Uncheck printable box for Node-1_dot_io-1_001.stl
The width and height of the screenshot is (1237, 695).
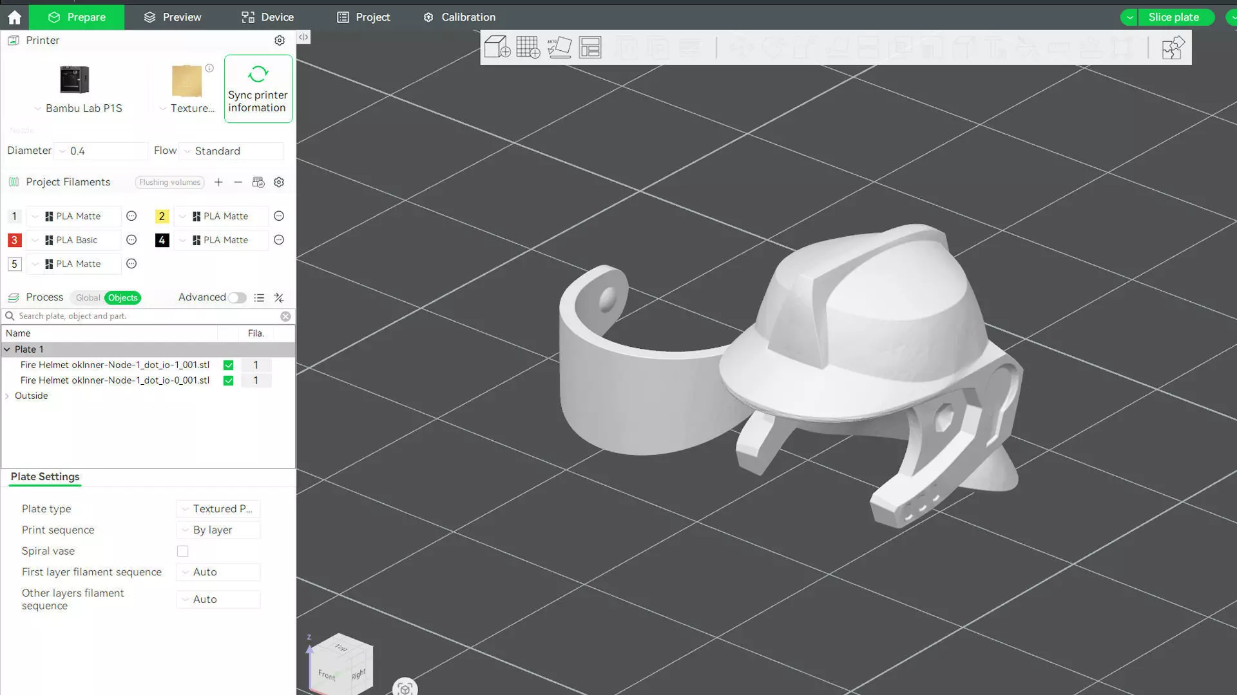(x=228, y=365)
